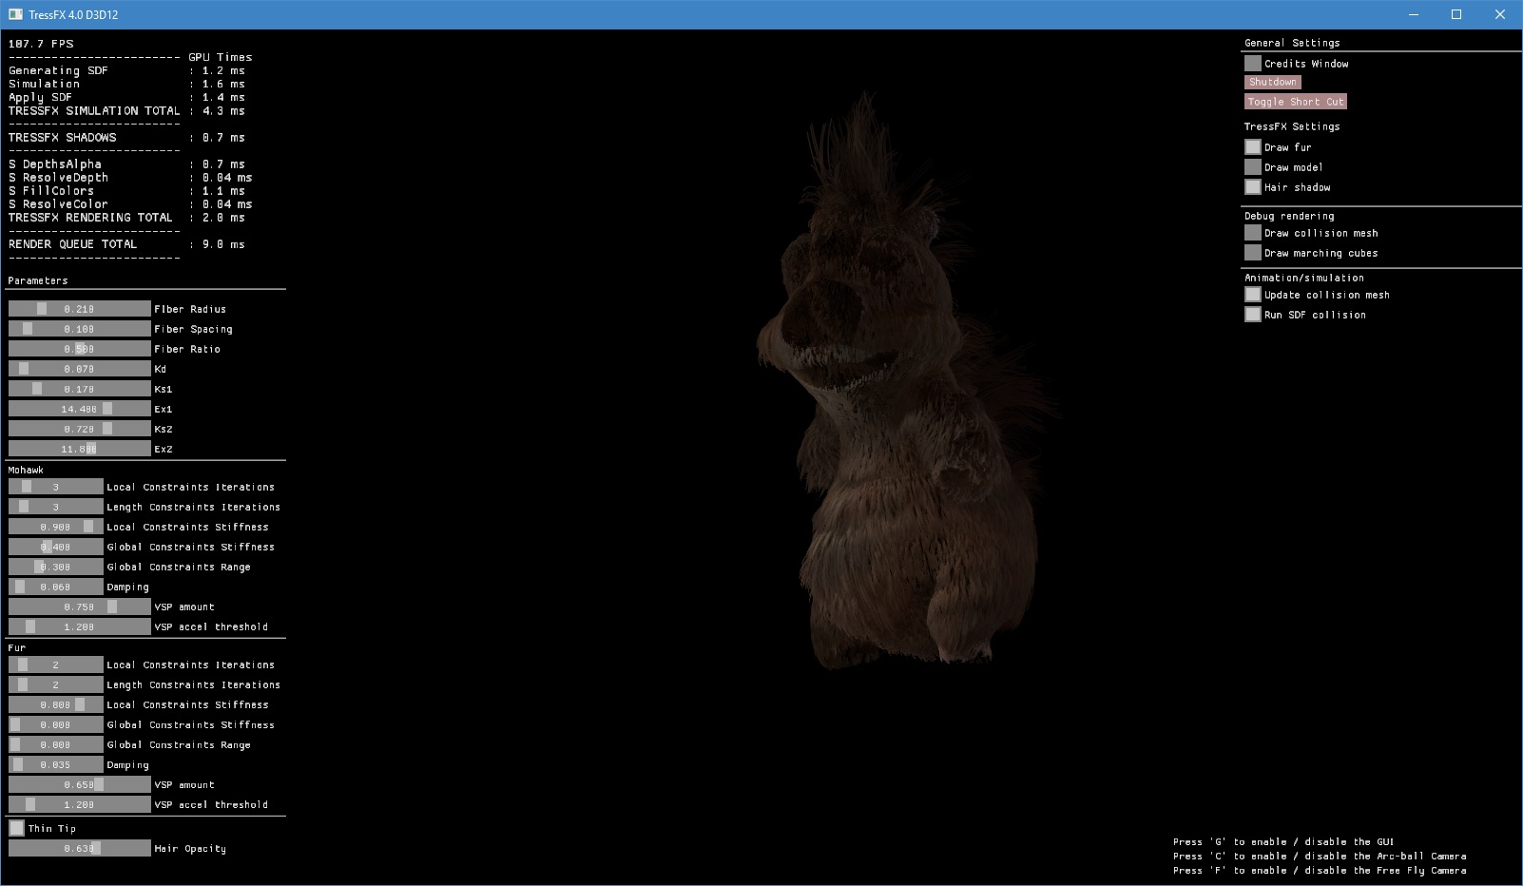
Task: Adjust Mohawk Global Constraints Stiffness slider
Action: (56, 547)
